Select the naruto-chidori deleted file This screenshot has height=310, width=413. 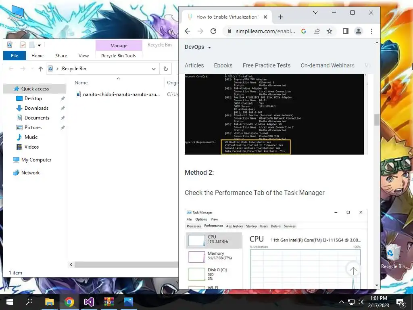(117, 94)
